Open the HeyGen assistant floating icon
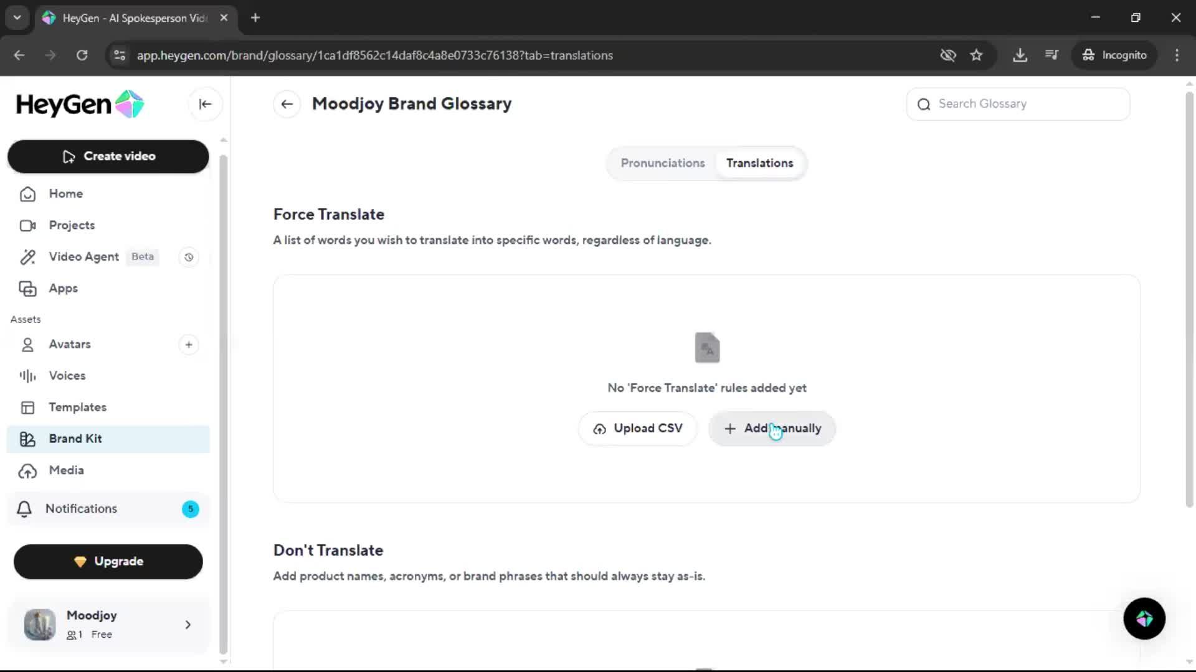 click(1144, 618)
